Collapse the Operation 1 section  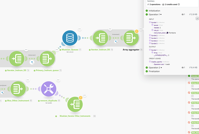pos(161,15)
